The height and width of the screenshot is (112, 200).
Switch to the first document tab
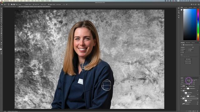coord(10,7)
